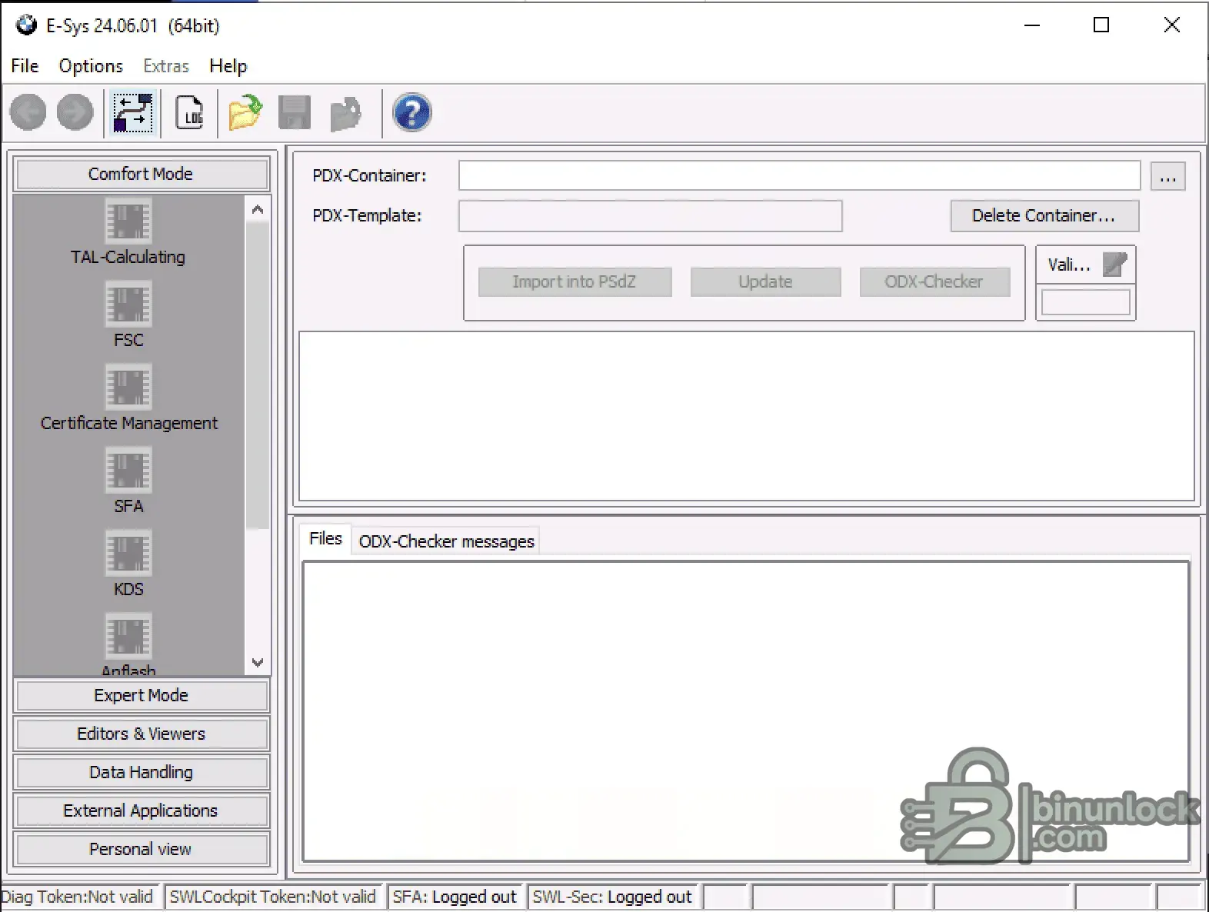Collapse the Comfort Mode section
Image resolution: width=1209 pixels, height=912 pixels.
(x=142, y=174)
